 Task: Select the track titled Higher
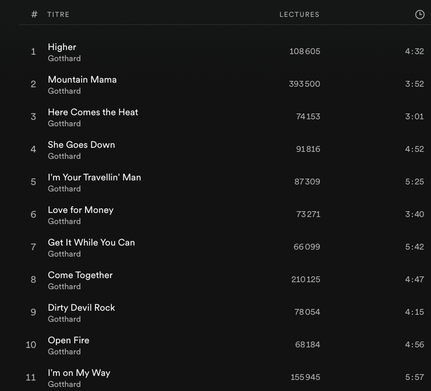[x=62, y=47]
